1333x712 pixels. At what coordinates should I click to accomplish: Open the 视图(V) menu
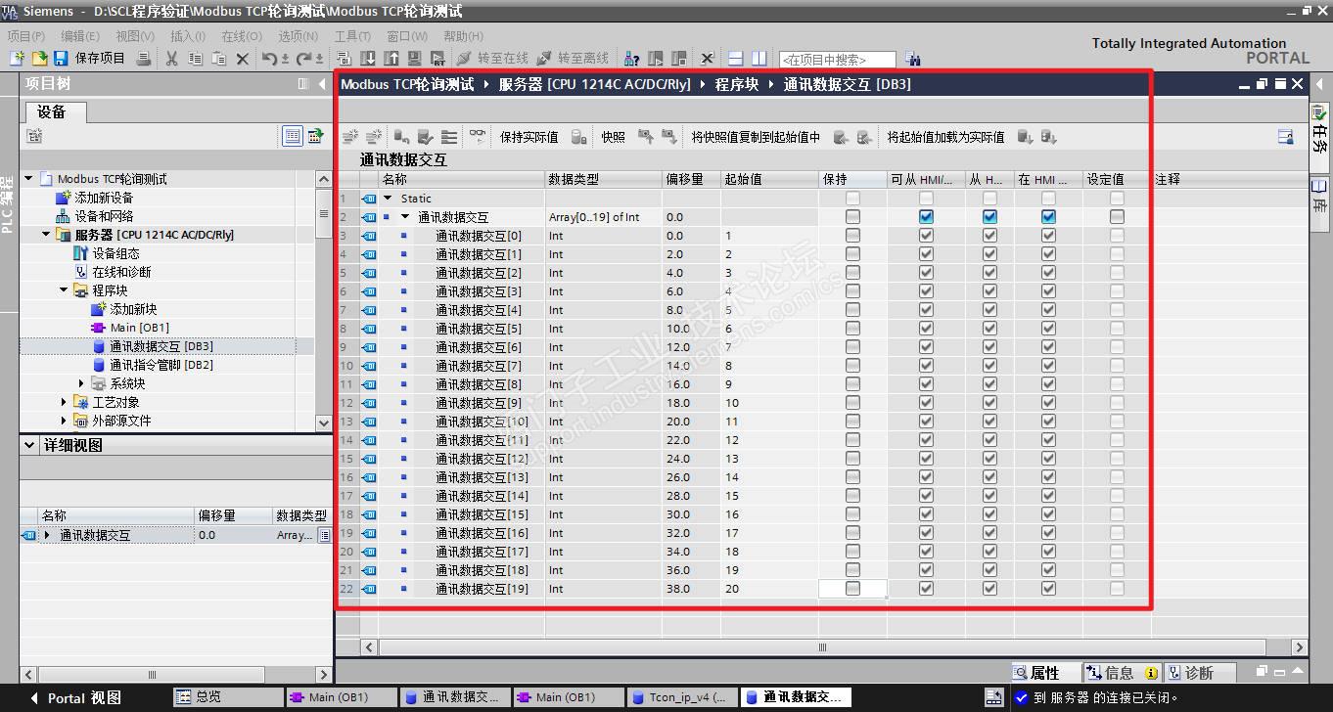(135, 36)
